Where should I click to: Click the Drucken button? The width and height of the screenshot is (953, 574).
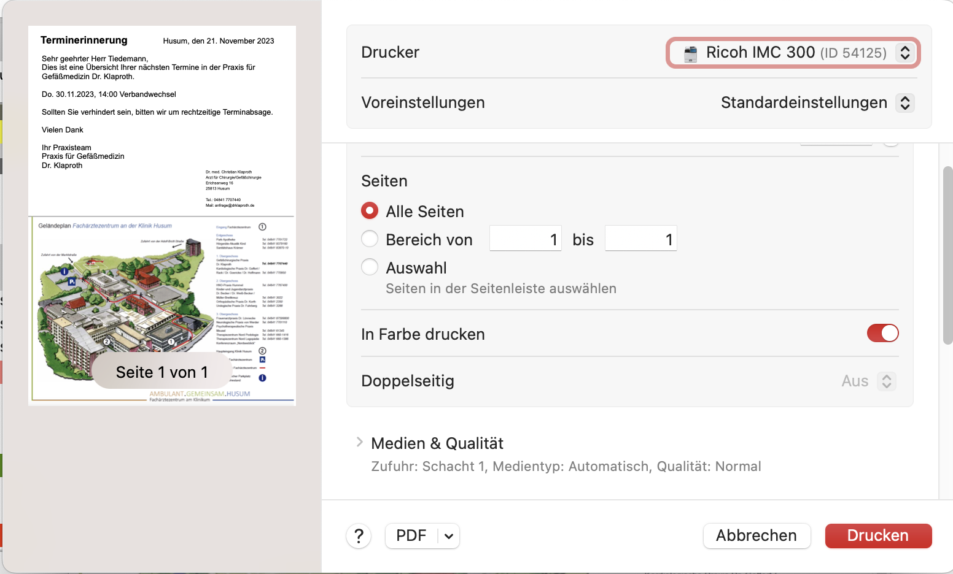878,536
